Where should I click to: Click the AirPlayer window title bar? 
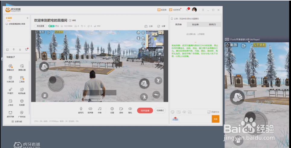point(257,39)
